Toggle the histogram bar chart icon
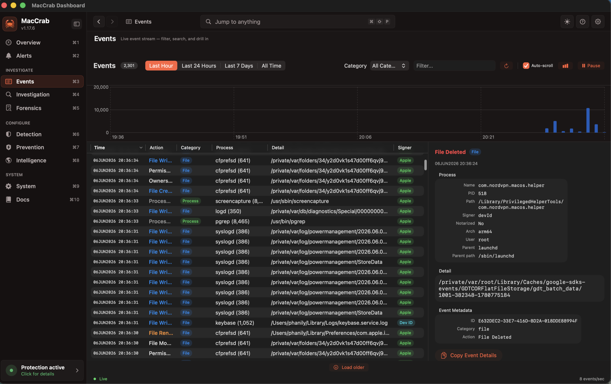The image size is (611, 384). (565, 66)
